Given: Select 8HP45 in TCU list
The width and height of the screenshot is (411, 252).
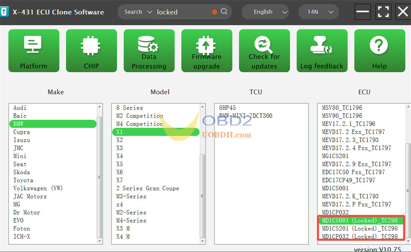Looking at the screenshot, I should point(227,108).
